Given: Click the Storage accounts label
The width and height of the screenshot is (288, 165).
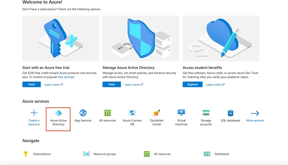Looking at the screenshot, I should pyautogui.click(x=206, y=123).
